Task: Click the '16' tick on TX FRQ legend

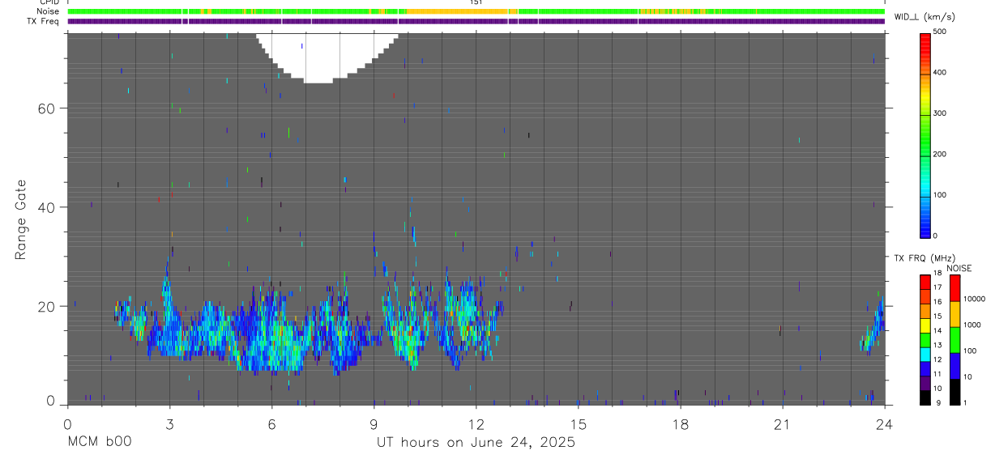Action: tap(937, 302)
